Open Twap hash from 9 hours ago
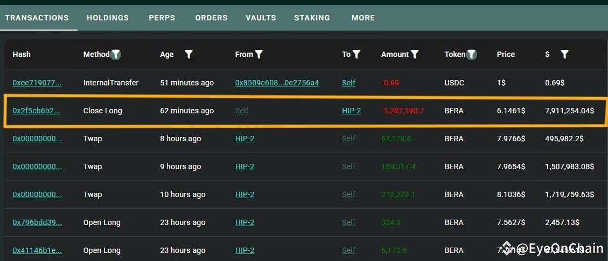 [37, 166]
